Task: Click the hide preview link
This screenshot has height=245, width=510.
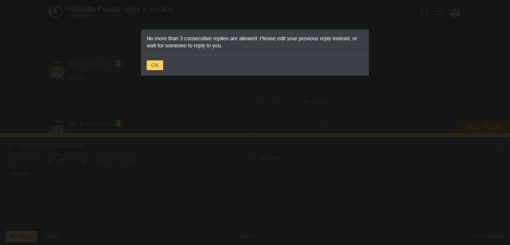Action: (488, 236)
